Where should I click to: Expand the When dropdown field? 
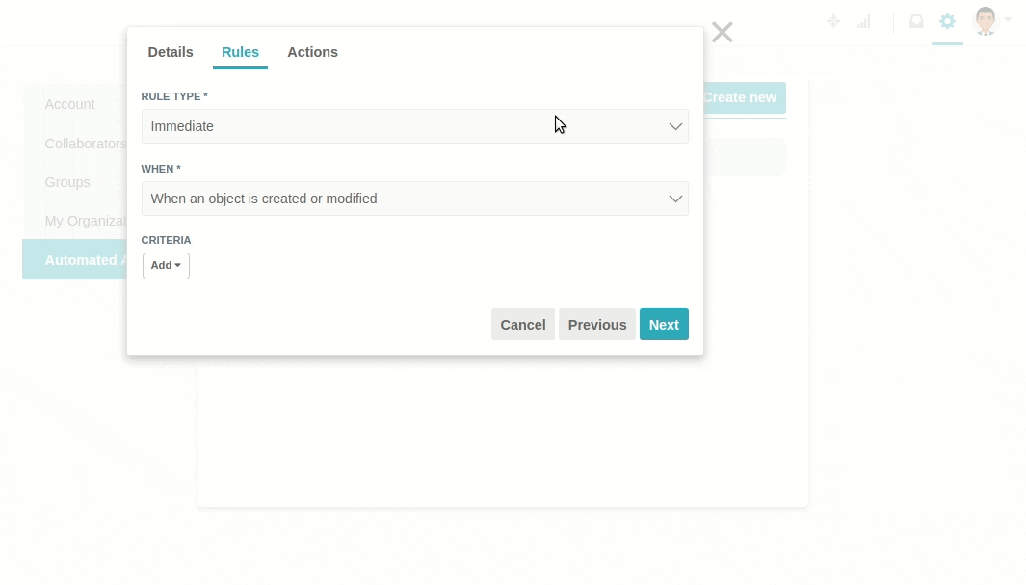[415, 199]
